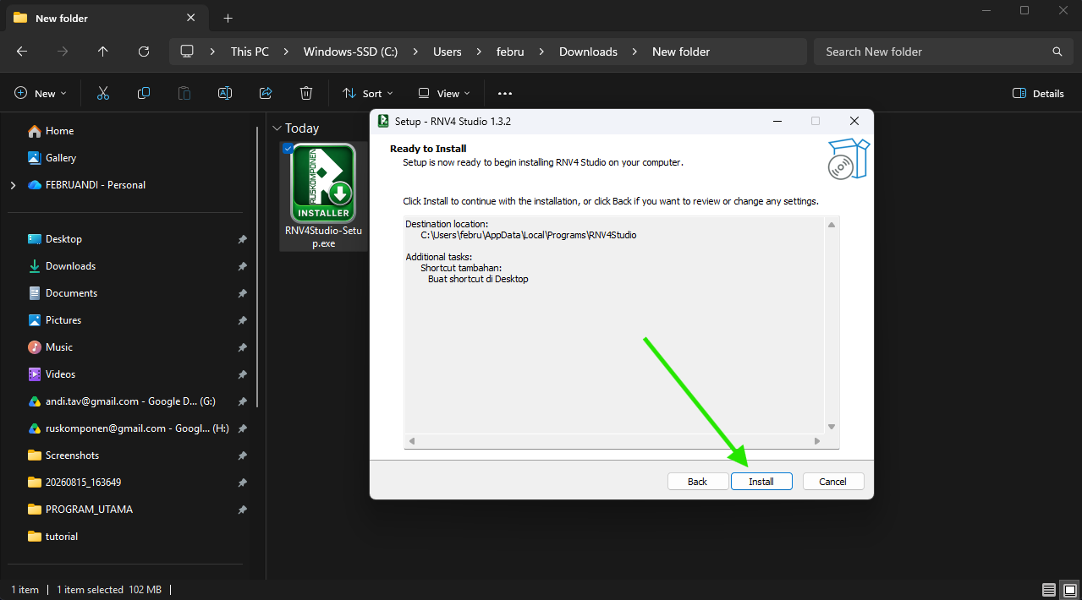
Task: Open the See more three-dots menu
Action: click(x=505, y=93)
